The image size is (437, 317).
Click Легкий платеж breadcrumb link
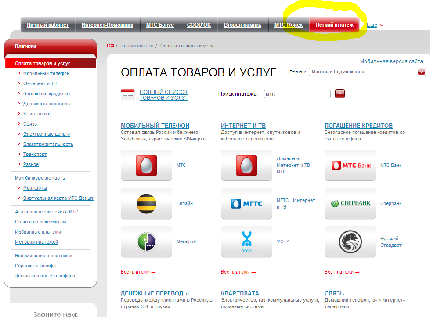(x=137, y=46)
